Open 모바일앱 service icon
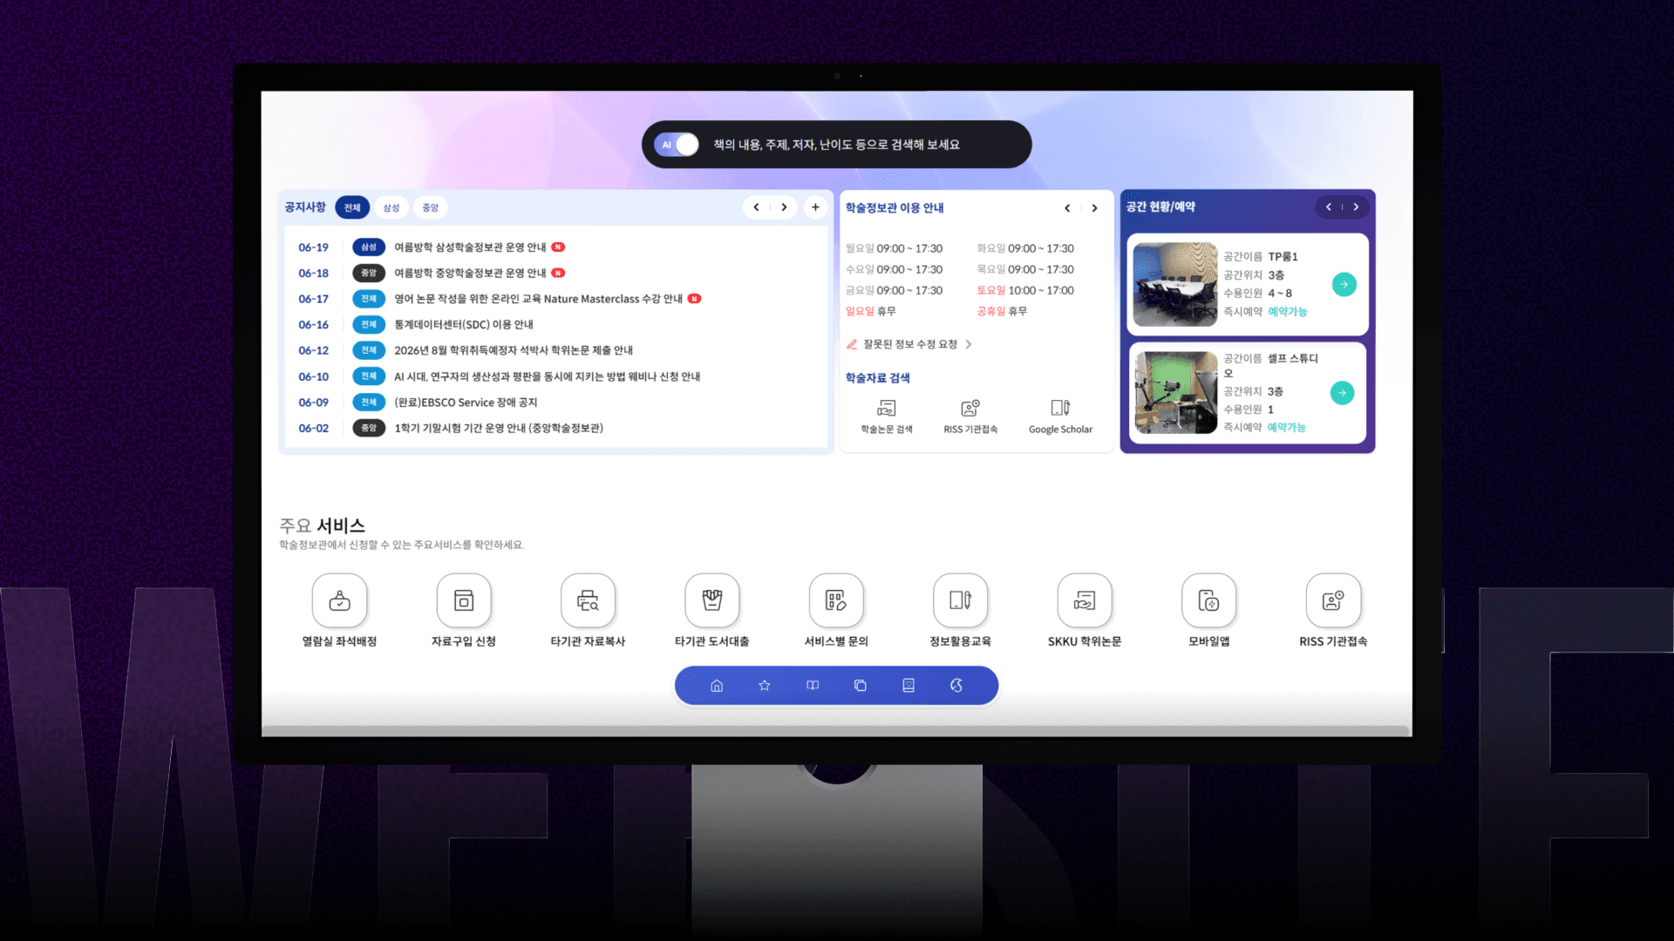Image resolution: width=1674 pixels, height=941 pixels. [1208, 600]
